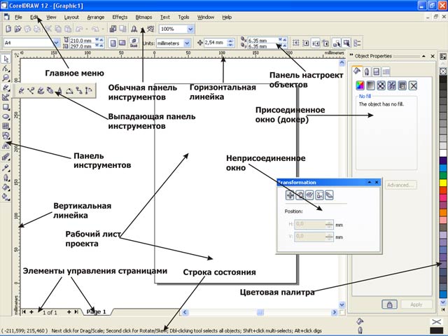Open the View menu
The height and width of the screenshot is (336, 448).
[x=51, y=17]
